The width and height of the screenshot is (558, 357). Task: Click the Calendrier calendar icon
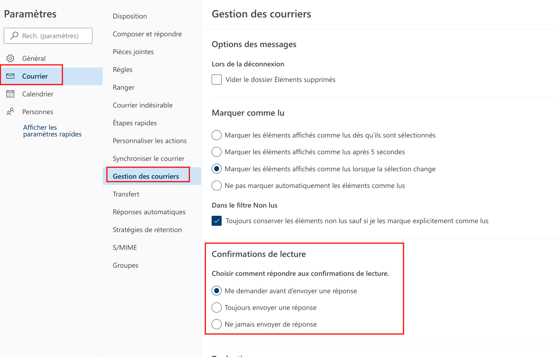click(x=10, y=94)
